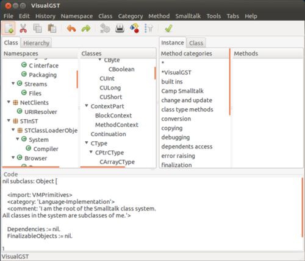Click the Classes column header
This screenshot has height=261, width=305.
click(x=118, y=54)
